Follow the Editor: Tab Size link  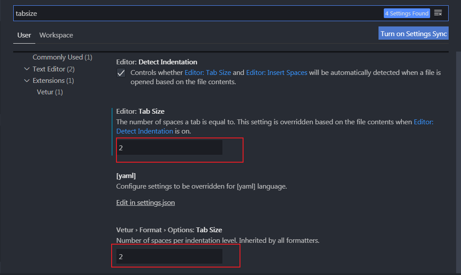(208, 73)
